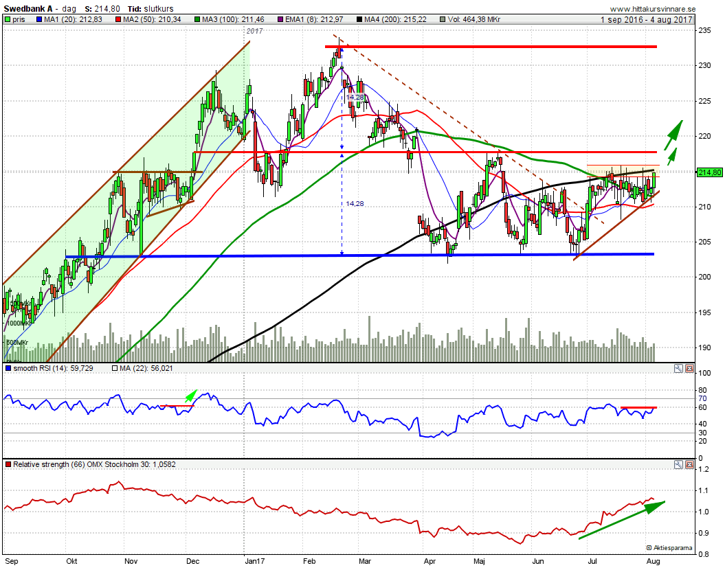Screen dimensions: 725x570
Task: Click the '2017' year marker on chart
Action: pyautogui.click(x=254, y=31)
